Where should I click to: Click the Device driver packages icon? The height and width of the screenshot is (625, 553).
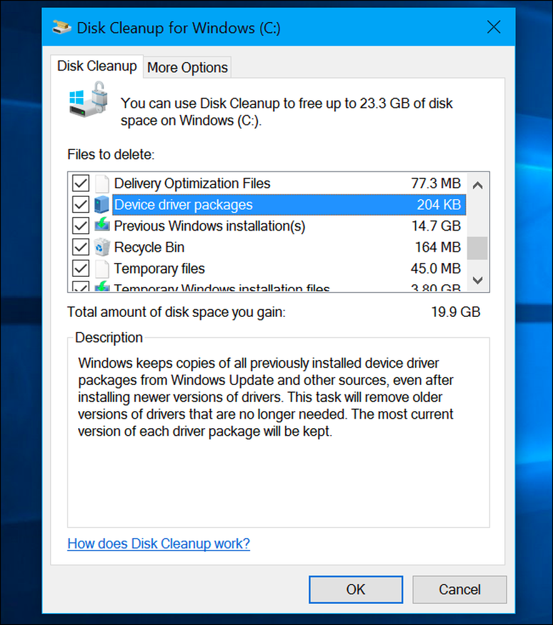point(102,204)
